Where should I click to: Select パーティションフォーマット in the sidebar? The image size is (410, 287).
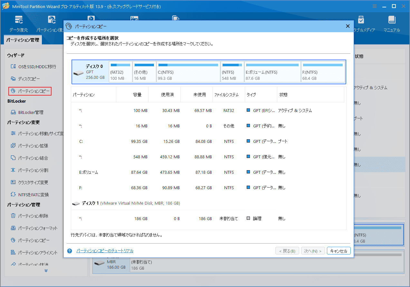pyautogui.click(x=34, y=228)
